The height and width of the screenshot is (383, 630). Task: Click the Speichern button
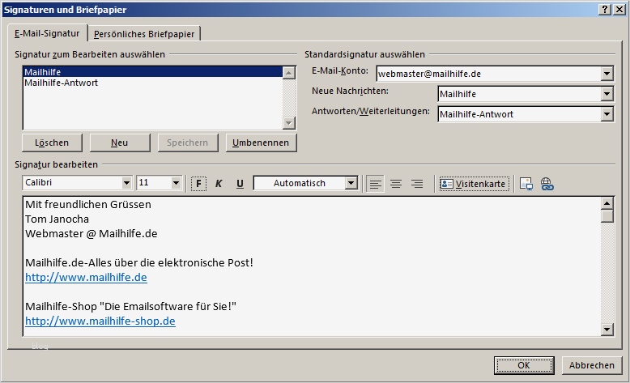click(x=188, y=143)
